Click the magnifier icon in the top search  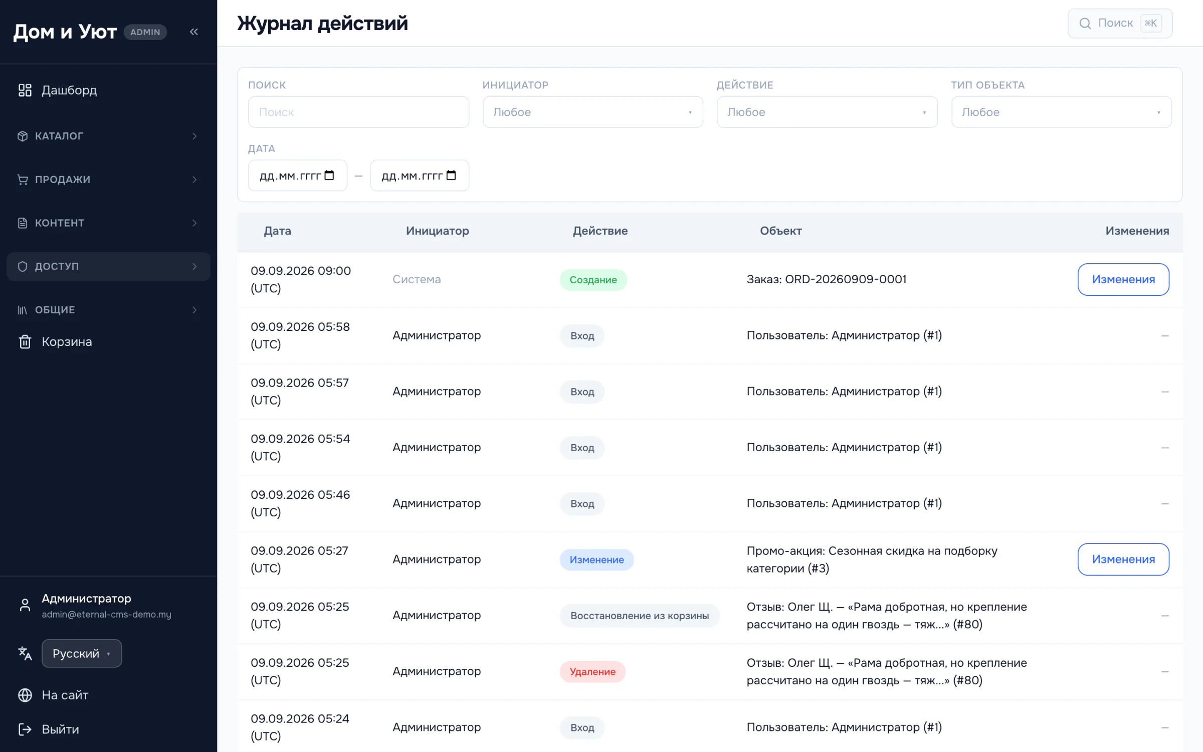coord(1085,24)
